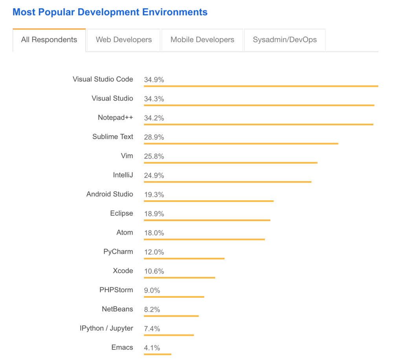Click the 19.3% value

154,195
